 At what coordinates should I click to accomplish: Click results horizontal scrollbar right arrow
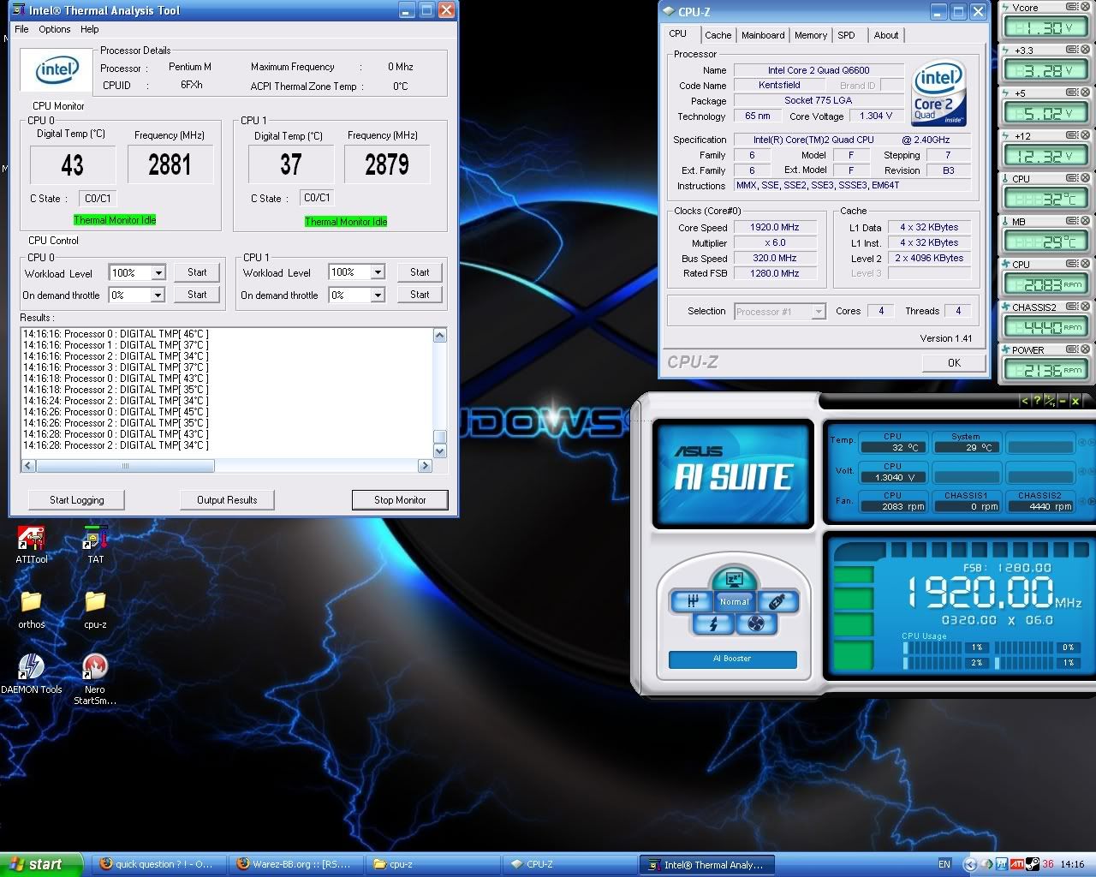coord(425,466)
